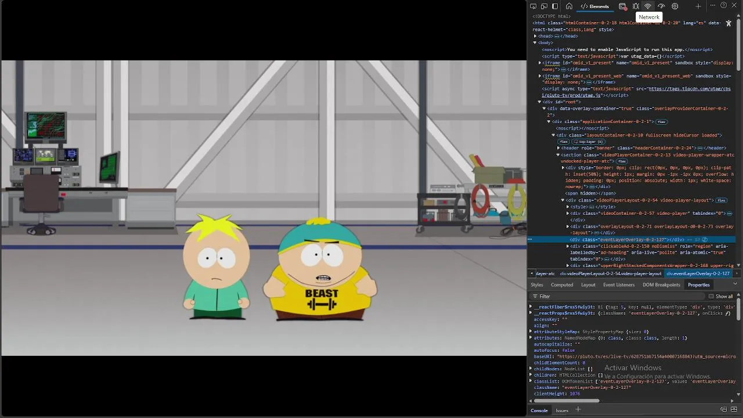The height and width of the screenshot is (418, 743).
Task: Open the Console tool icon in the toolbar
Action: click(x=622, y=6)
